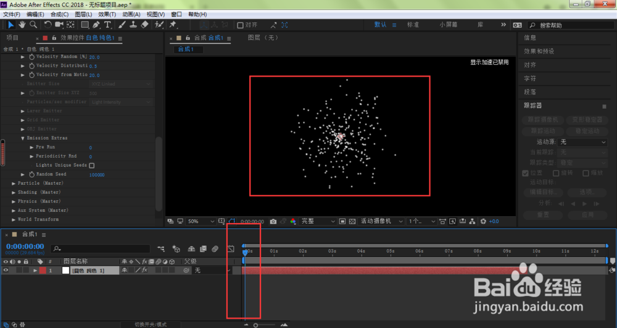Enable the 对齐 snapping checkbox
617x328 pixels.
point(240,25)
